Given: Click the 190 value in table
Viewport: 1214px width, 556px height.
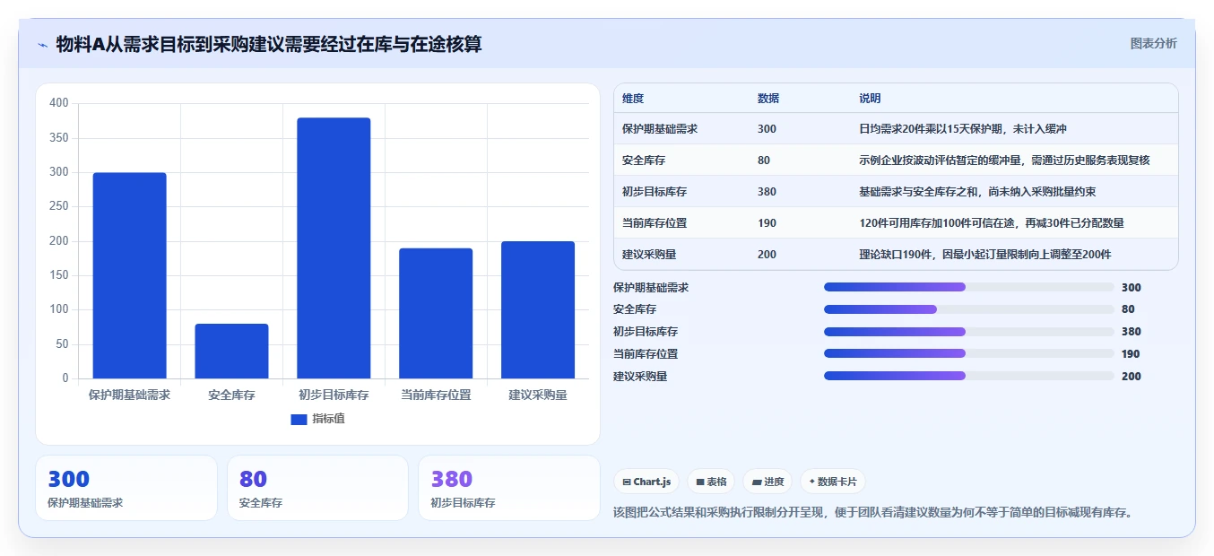Looking at the screenshot, I should pos(767,223).
